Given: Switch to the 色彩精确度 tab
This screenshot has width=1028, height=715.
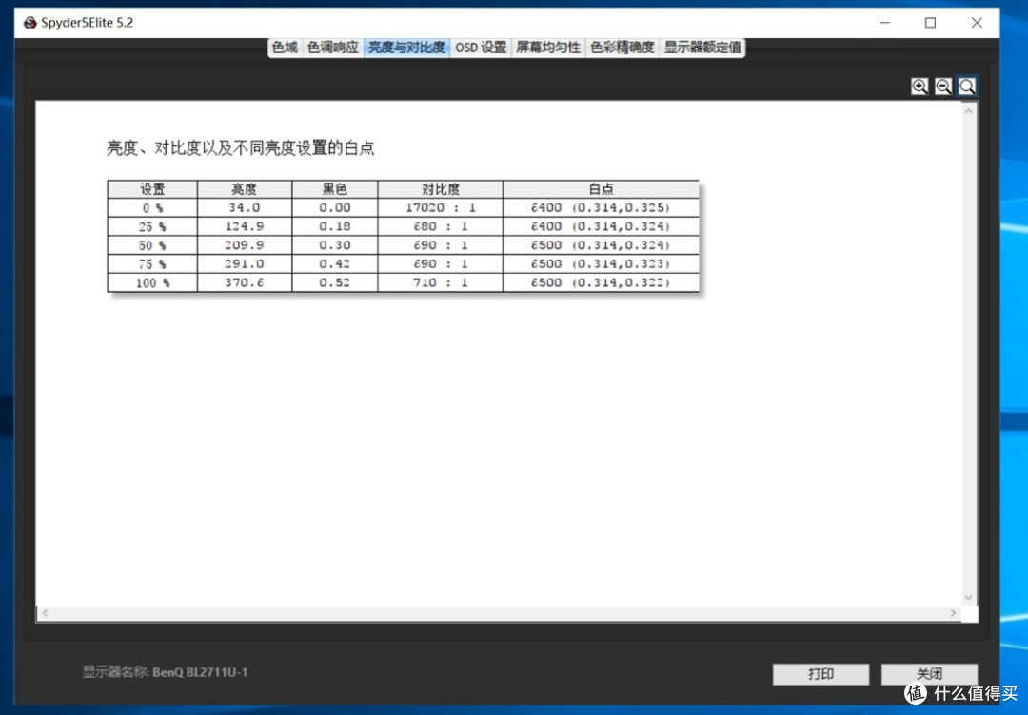Looking at the screenshot, I should click(x=623, y=48).
